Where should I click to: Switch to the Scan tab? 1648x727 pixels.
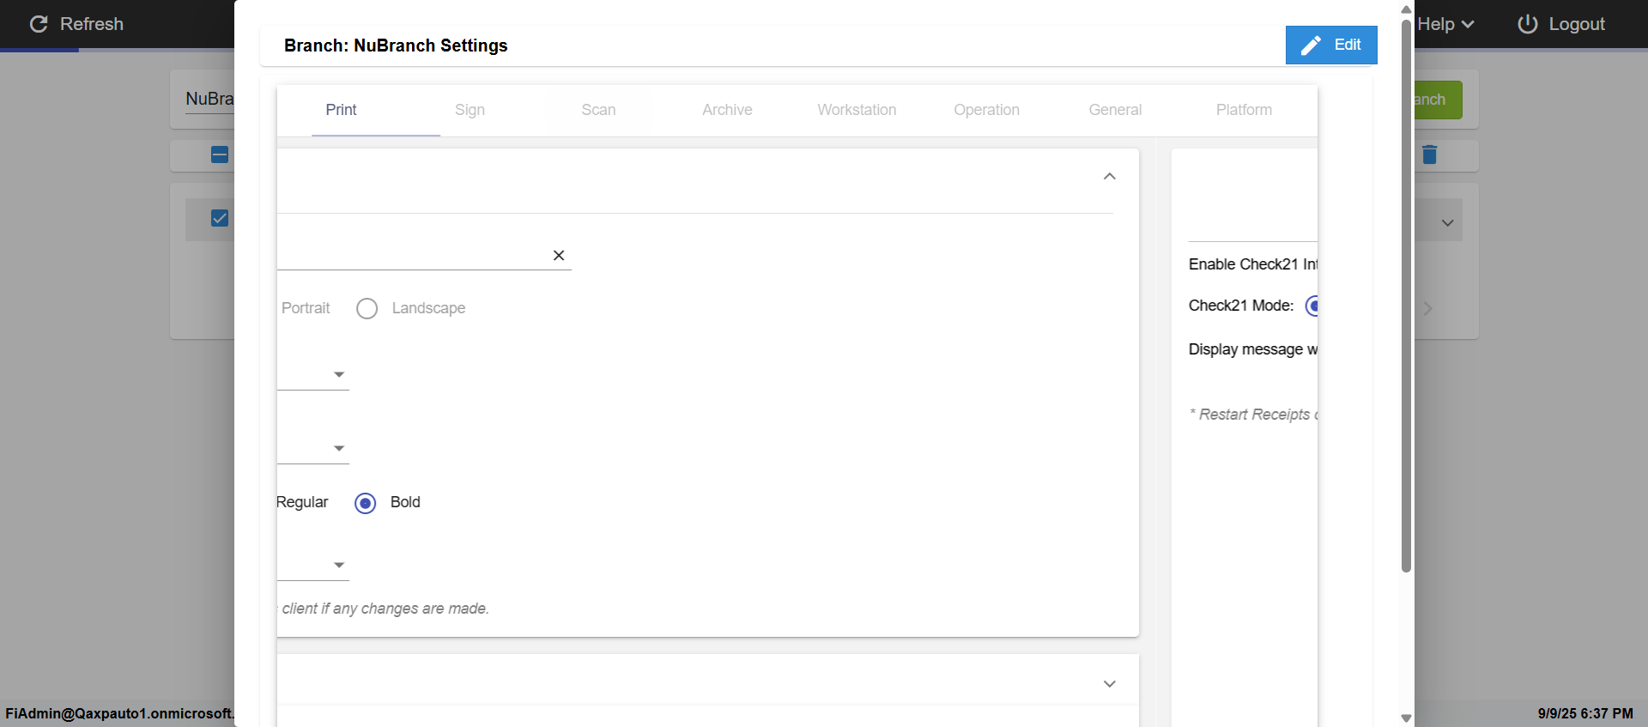click(x=598, y=110)
